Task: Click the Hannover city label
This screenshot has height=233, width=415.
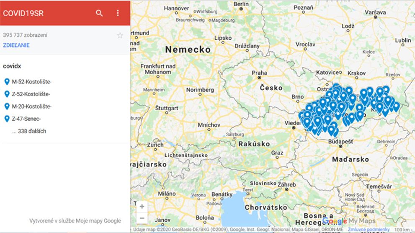Action: pos(176,8)
